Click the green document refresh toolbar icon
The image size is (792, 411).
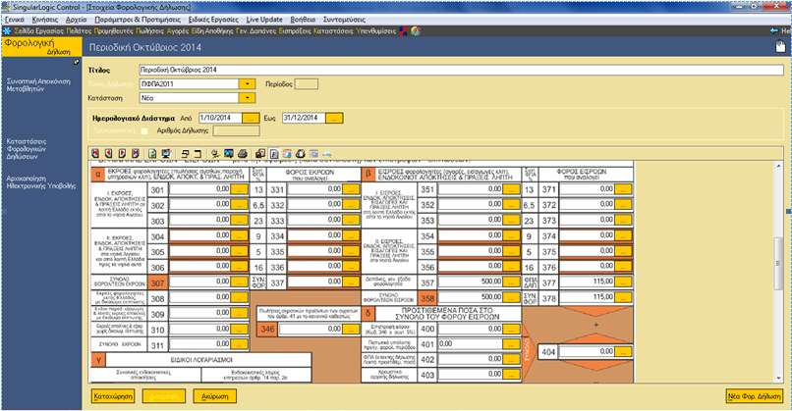[152, 154]
